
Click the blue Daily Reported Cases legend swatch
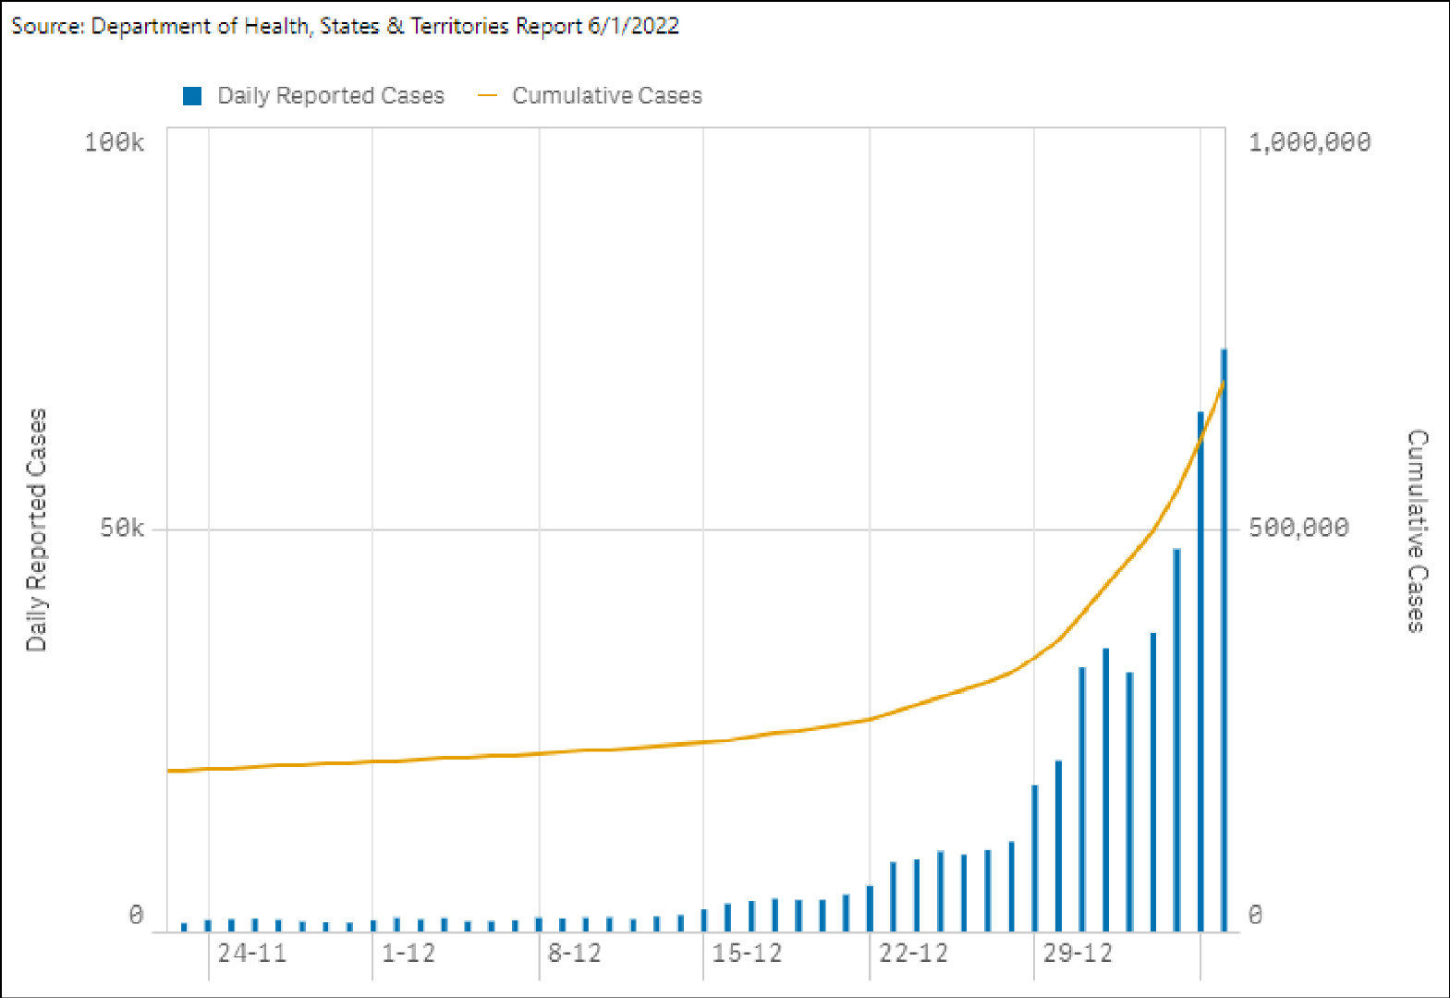pyautogui.click(x=192, y=95)
